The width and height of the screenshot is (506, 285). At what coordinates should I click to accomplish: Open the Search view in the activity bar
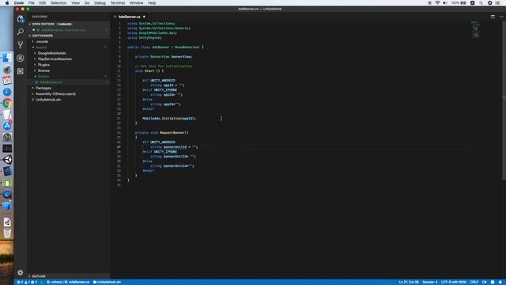coord(21,32)
